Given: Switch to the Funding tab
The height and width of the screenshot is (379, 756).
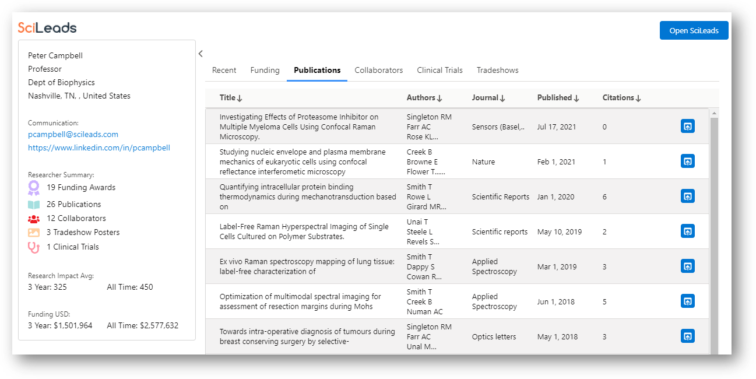Looking at the screenshot, I should pos(265,70).
